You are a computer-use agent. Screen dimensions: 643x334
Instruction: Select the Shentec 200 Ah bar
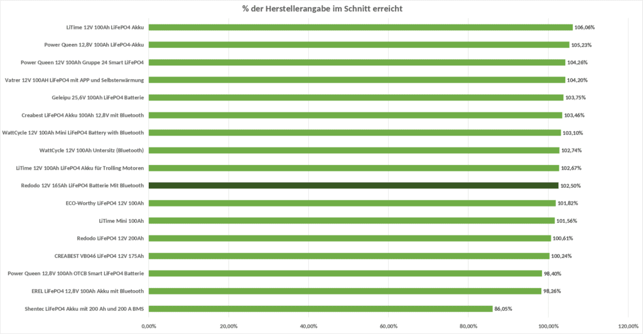[320, 308]
